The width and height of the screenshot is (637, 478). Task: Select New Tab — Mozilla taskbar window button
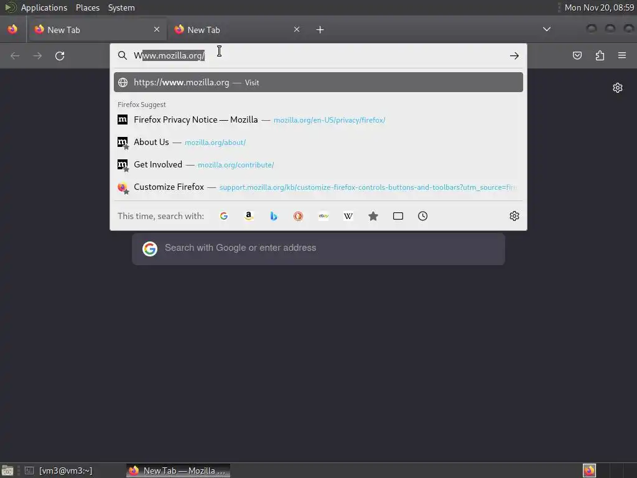click(178, 471)
